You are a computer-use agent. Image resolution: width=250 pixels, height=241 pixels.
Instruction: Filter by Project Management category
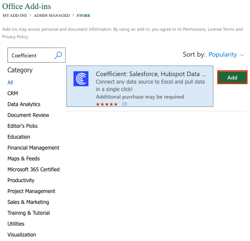click(31, 191)
